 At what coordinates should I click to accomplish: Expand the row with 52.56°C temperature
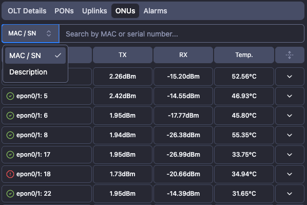click(290, 77)
